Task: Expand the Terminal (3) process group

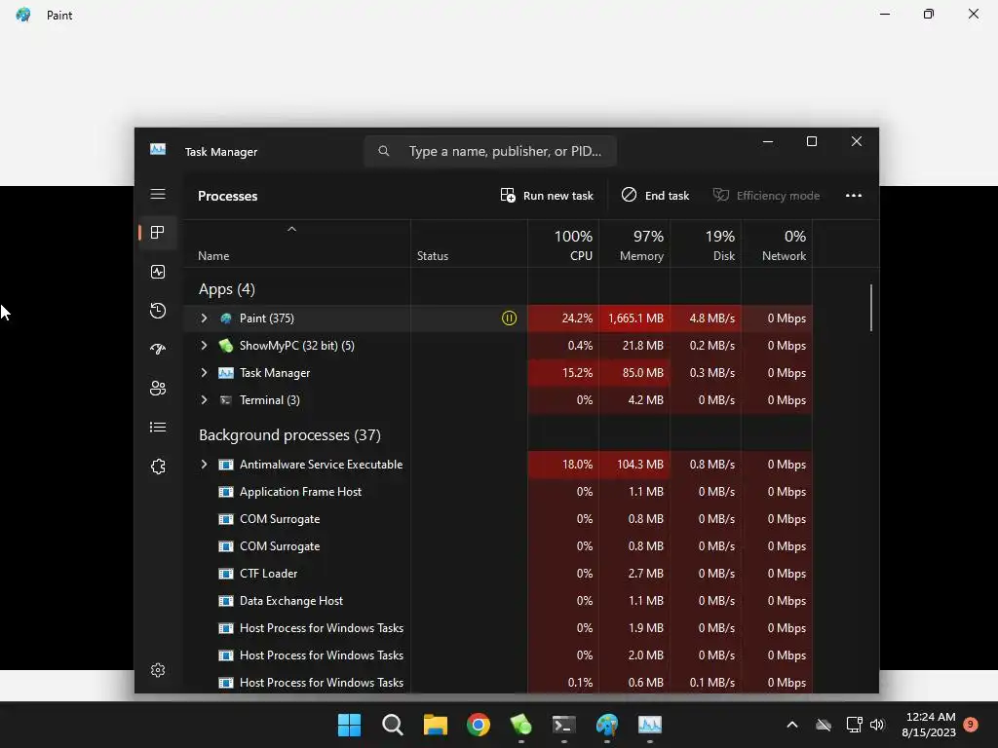Action: 204,400
